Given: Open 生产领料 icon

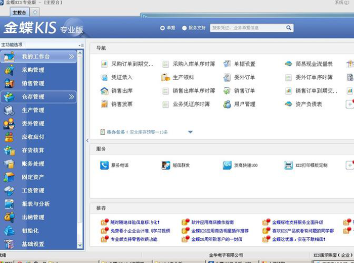Looking at the screenshot, I should pyautogui.click(x=165, y=78).
